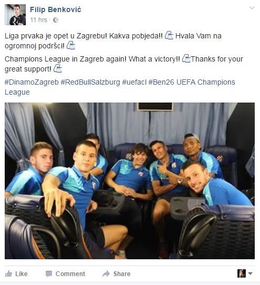Viewport: 260px width, 285px height.
Task: Click the Like button text
Action: [22, 274]
